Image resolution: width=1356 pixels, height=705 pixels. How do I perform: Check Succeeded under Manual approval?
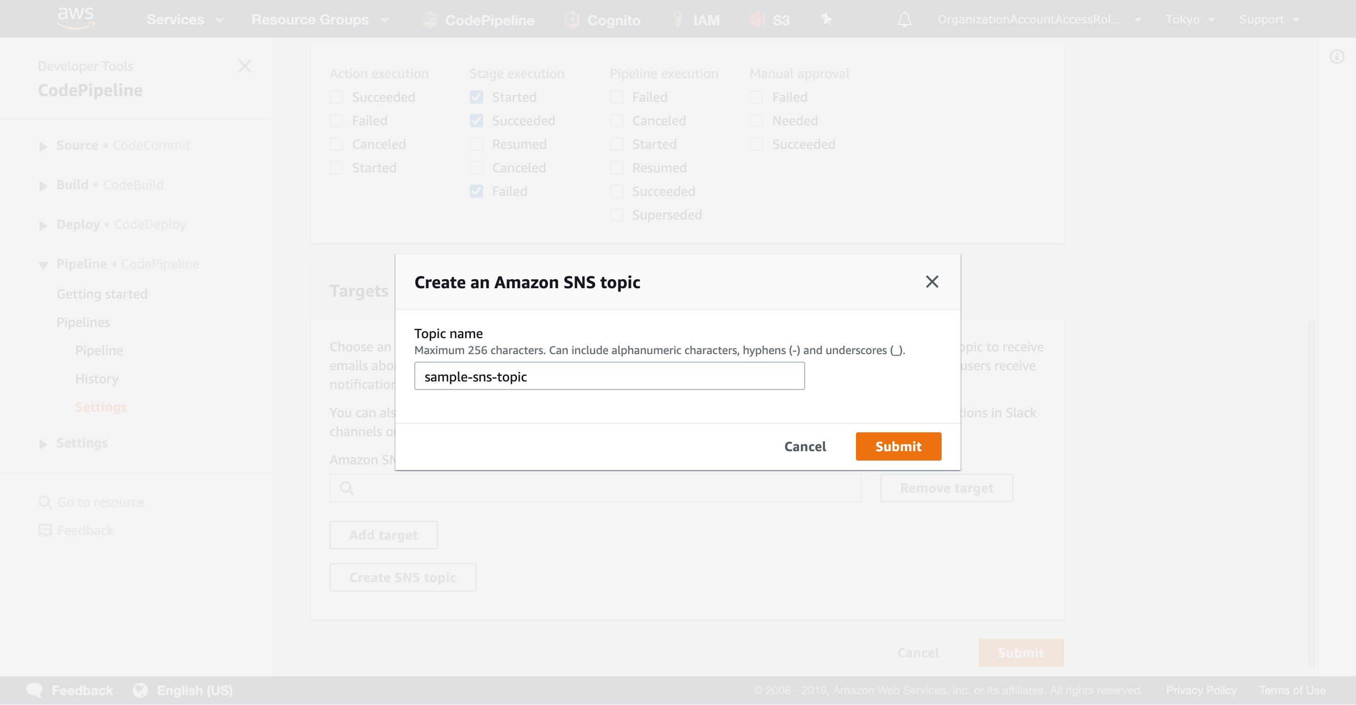tap(757, 144)
